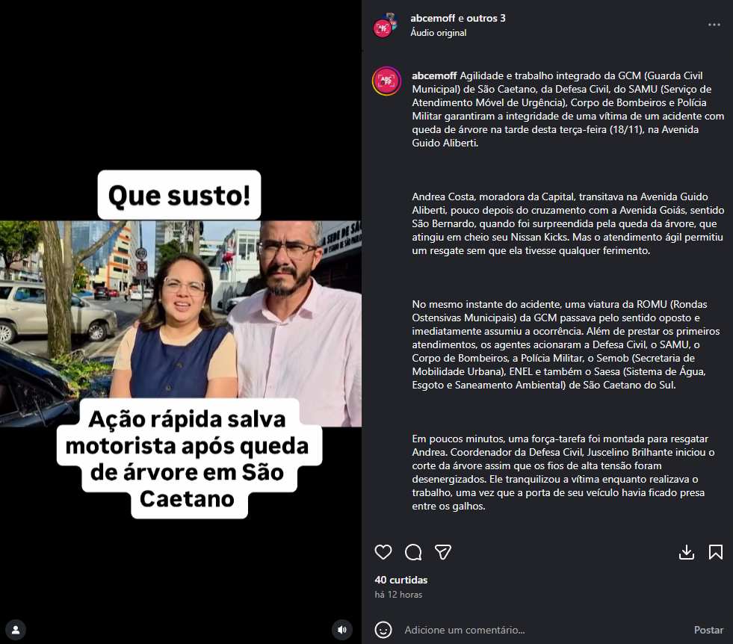The image size is (733, 644).
Task: Mute the video with speaker icon
Action: point(342,630)
